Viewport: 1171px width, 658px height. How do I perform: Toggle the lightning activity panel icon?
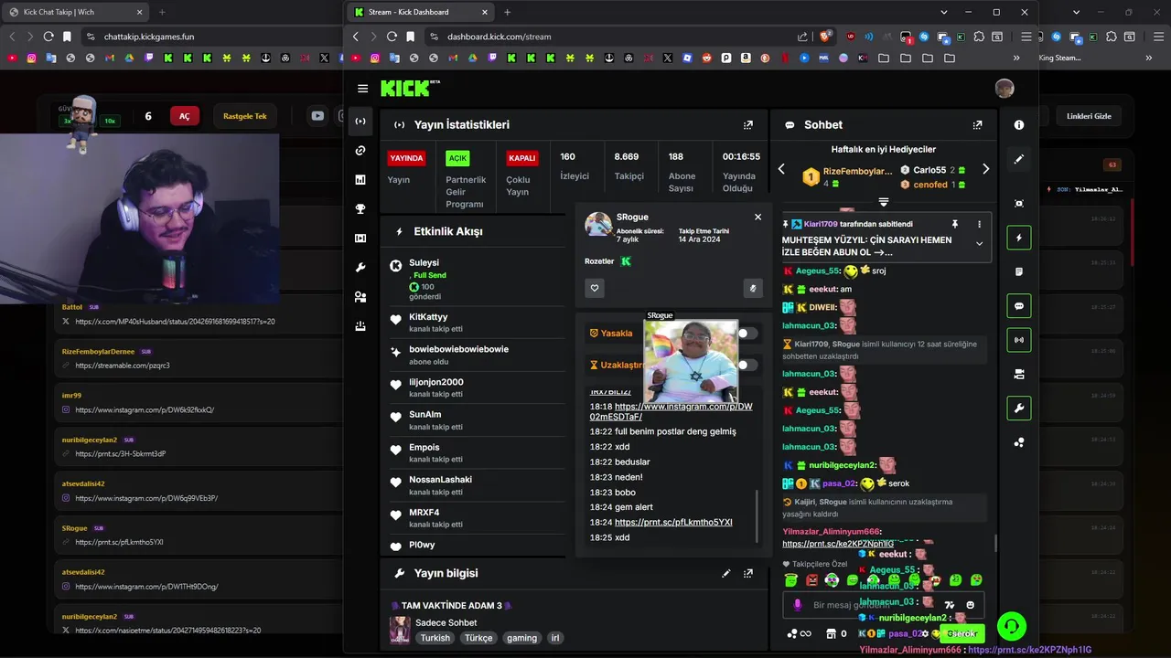pos(1019,239)
